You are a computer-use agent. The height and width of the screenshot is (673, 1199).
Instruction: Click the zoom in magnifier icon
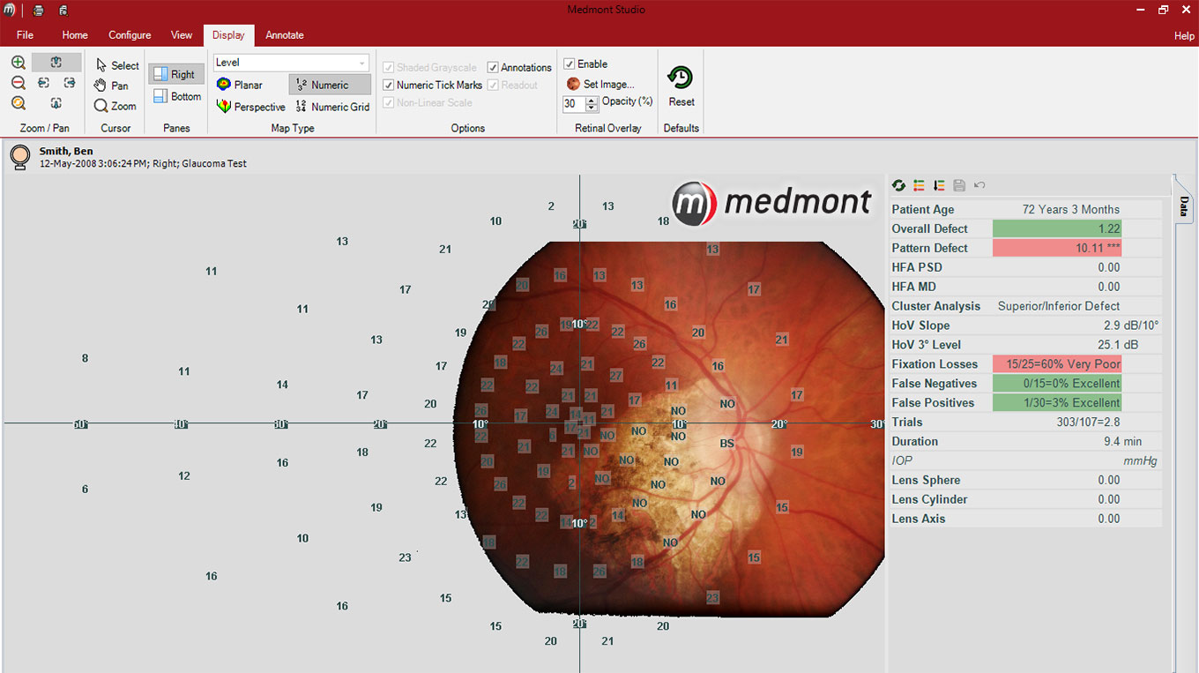19,63
